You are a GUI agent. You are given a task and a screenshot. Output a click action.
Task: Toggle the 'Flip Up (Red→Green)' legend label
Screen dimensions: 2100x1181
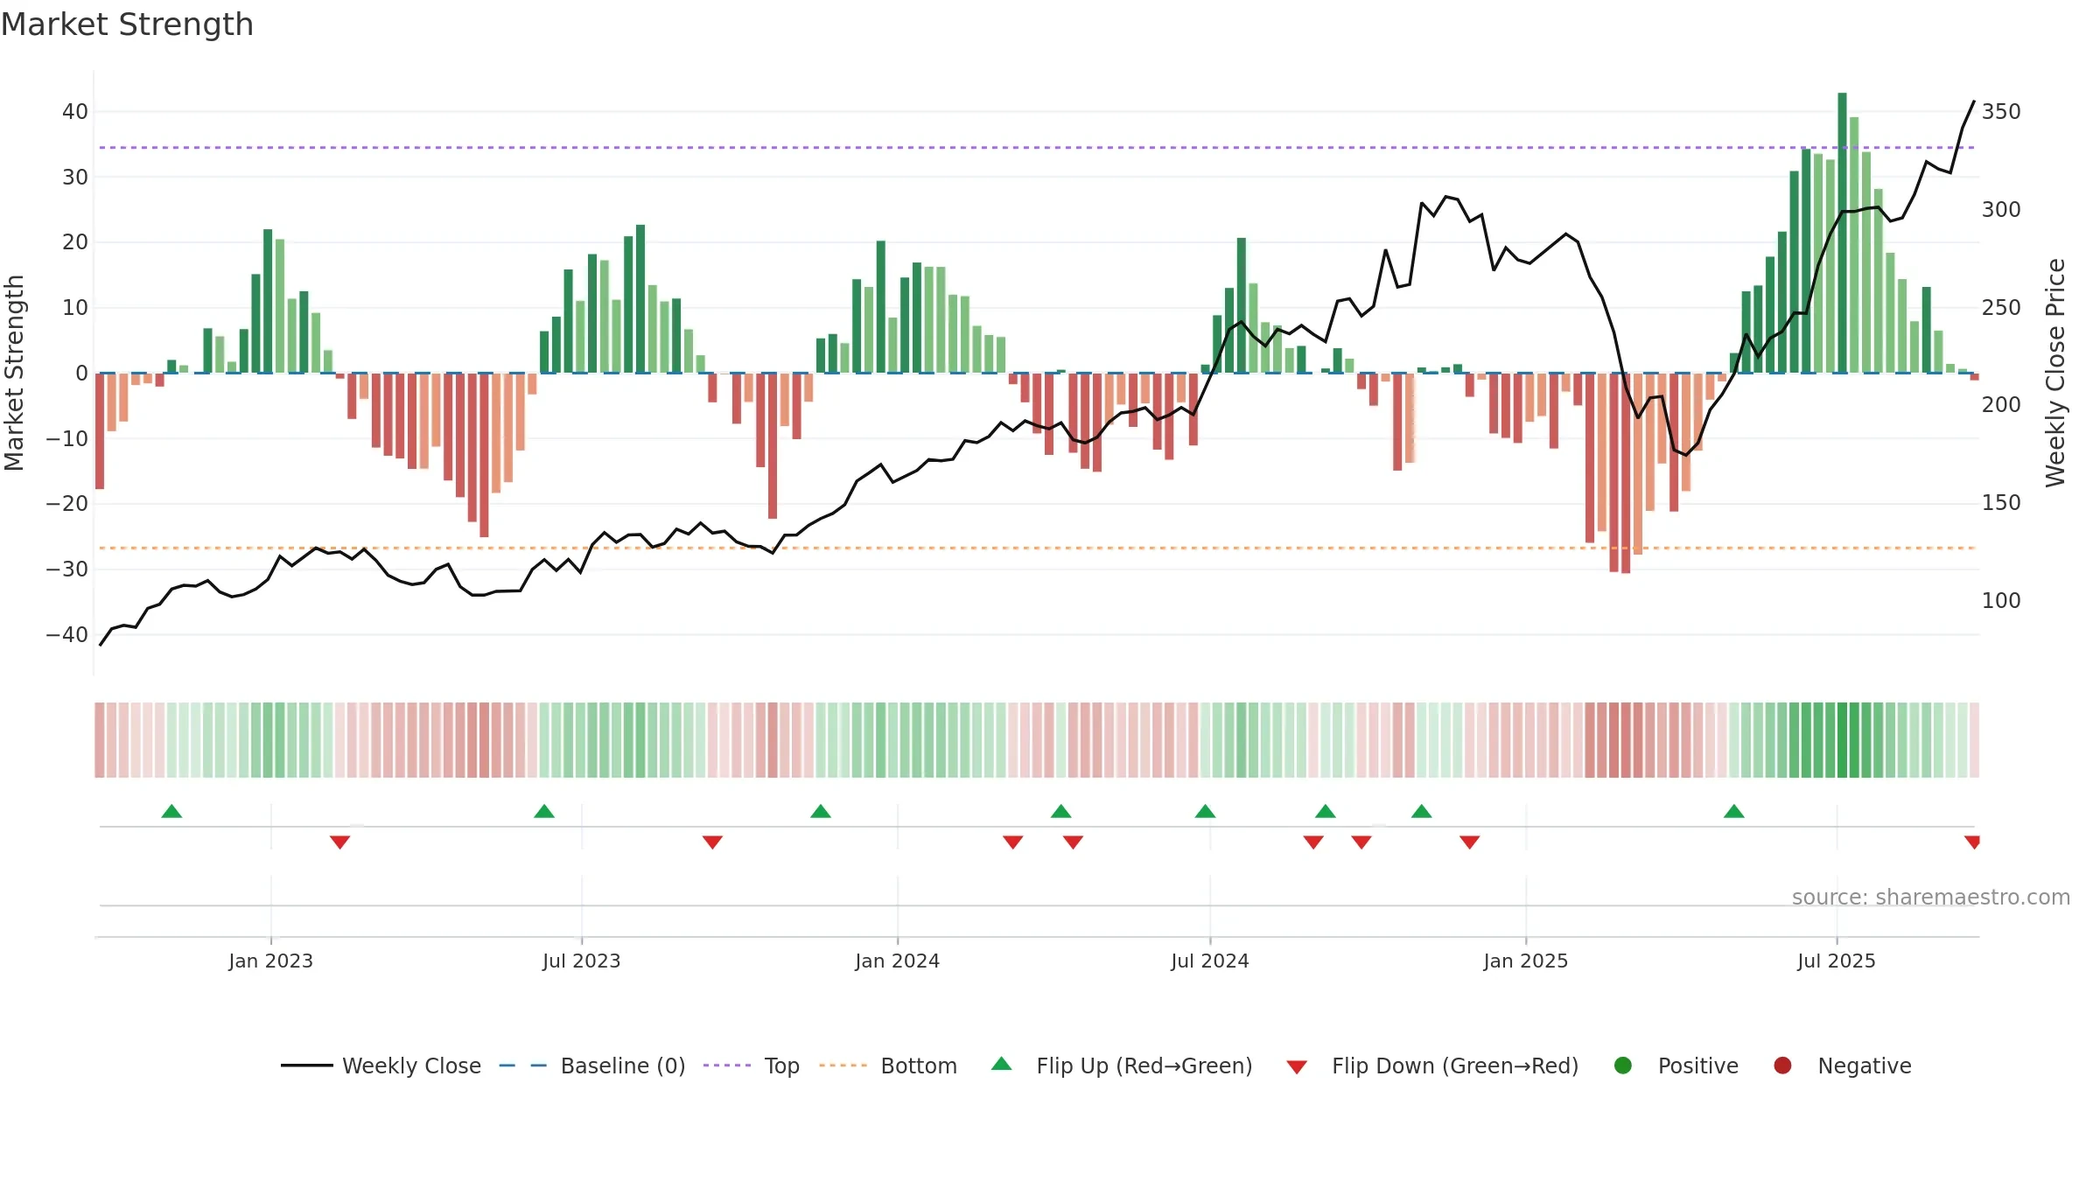1144,1066
